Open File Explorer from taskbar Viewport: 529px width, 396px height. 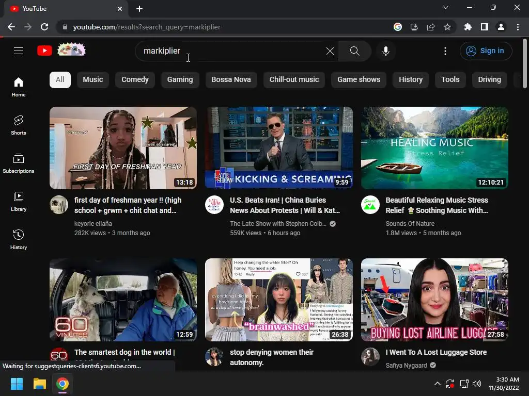pyautogui.click(x=39, y=384)
